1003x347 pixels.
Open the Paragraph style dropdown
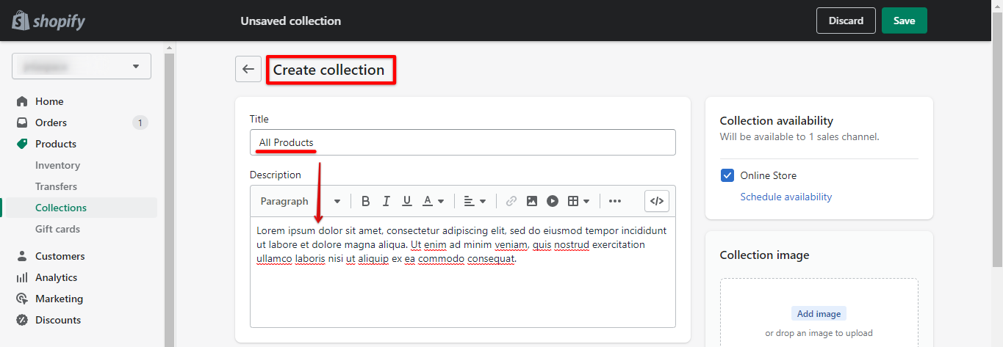[301, 201]
